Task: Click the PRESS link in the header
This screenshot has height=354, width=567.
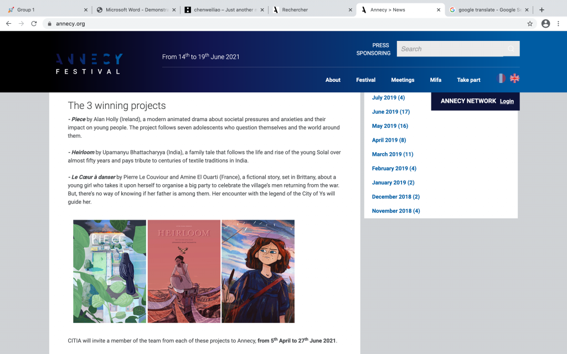Action: point(380,45)
